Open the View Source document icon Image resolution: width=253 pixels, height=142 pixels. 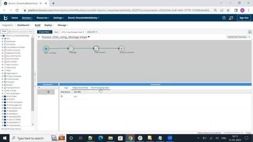[x=62, y=96]
